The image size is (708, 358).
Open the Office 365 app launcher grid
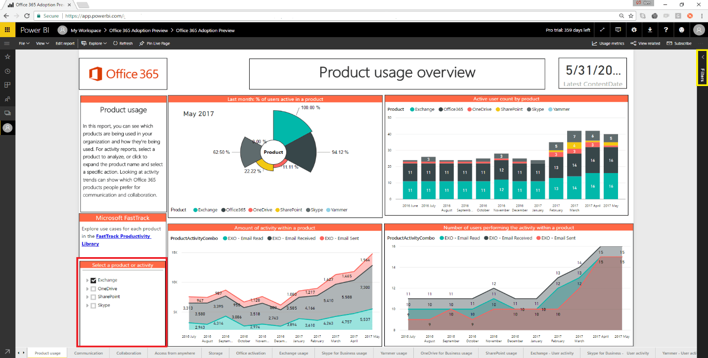click(x=7, y=30)
